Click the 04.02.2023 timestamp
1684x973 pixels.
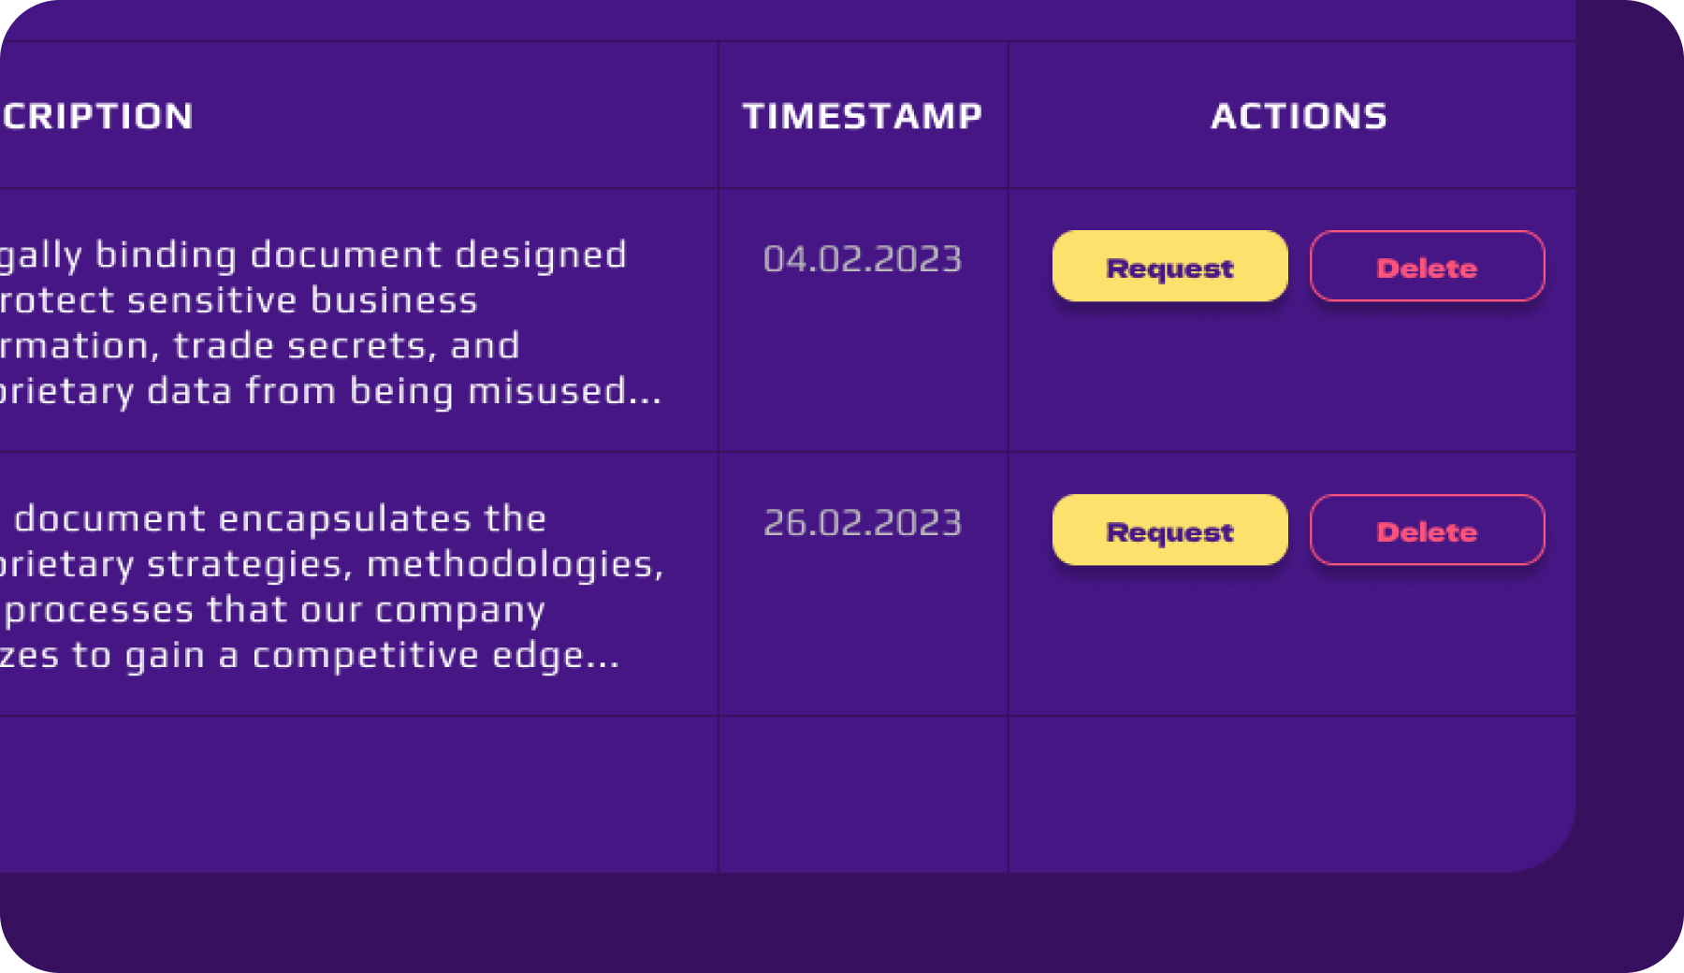862,259
